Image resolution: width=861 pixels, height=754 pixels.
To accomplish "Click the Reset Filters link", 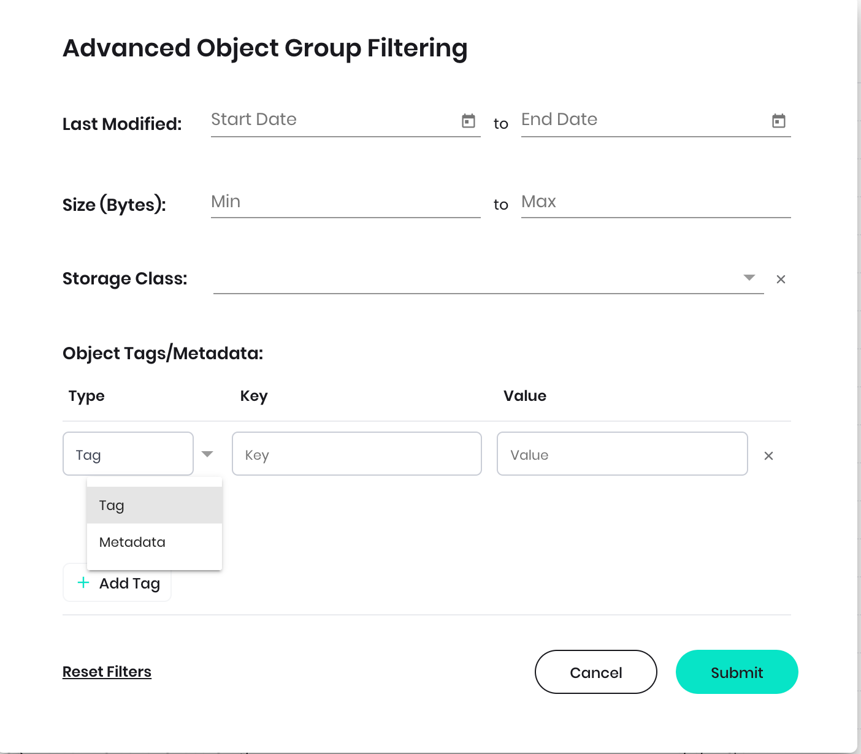I will (x=107, y=672).
